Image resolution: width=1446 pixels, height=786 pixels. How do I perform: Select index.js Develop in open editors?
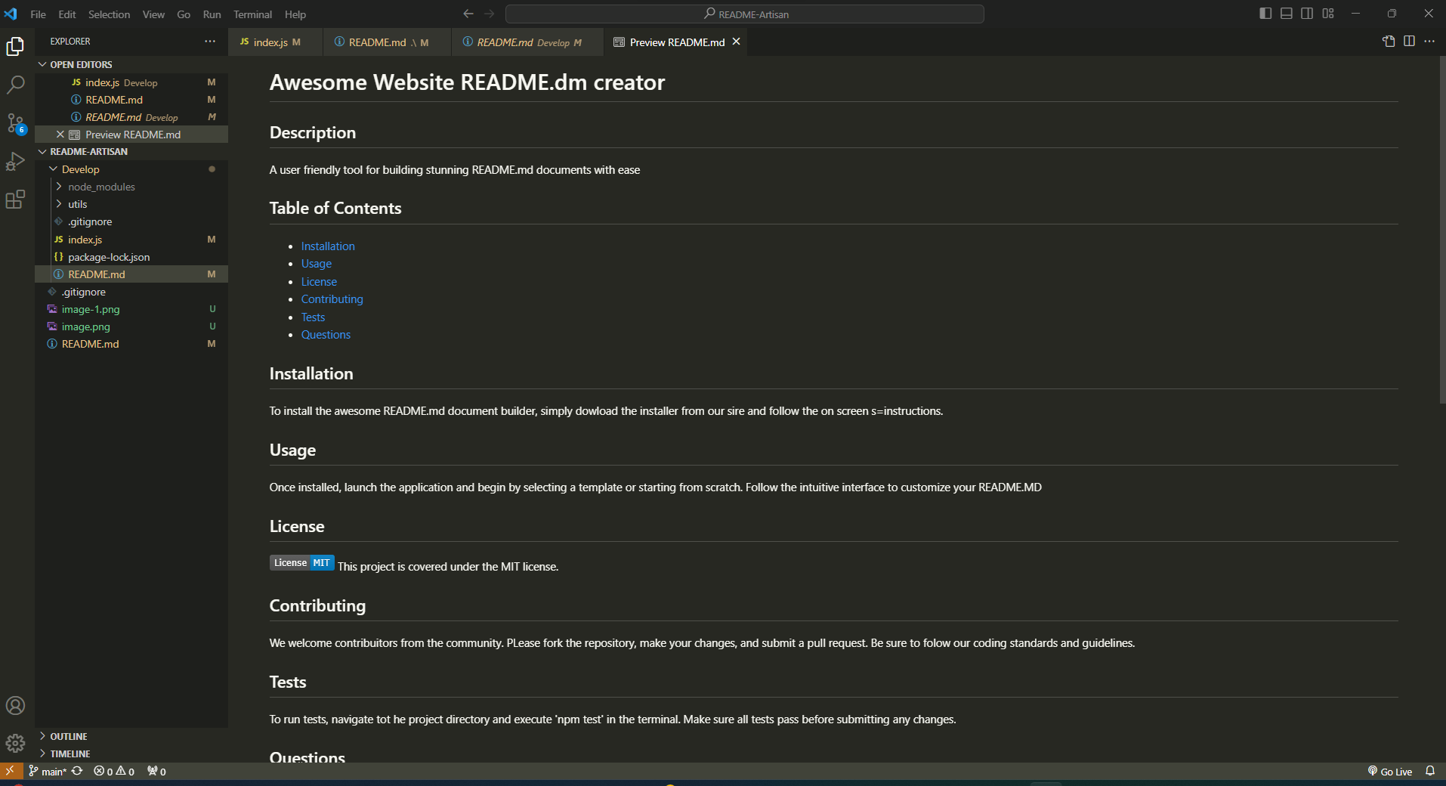[x=131, y=82]
